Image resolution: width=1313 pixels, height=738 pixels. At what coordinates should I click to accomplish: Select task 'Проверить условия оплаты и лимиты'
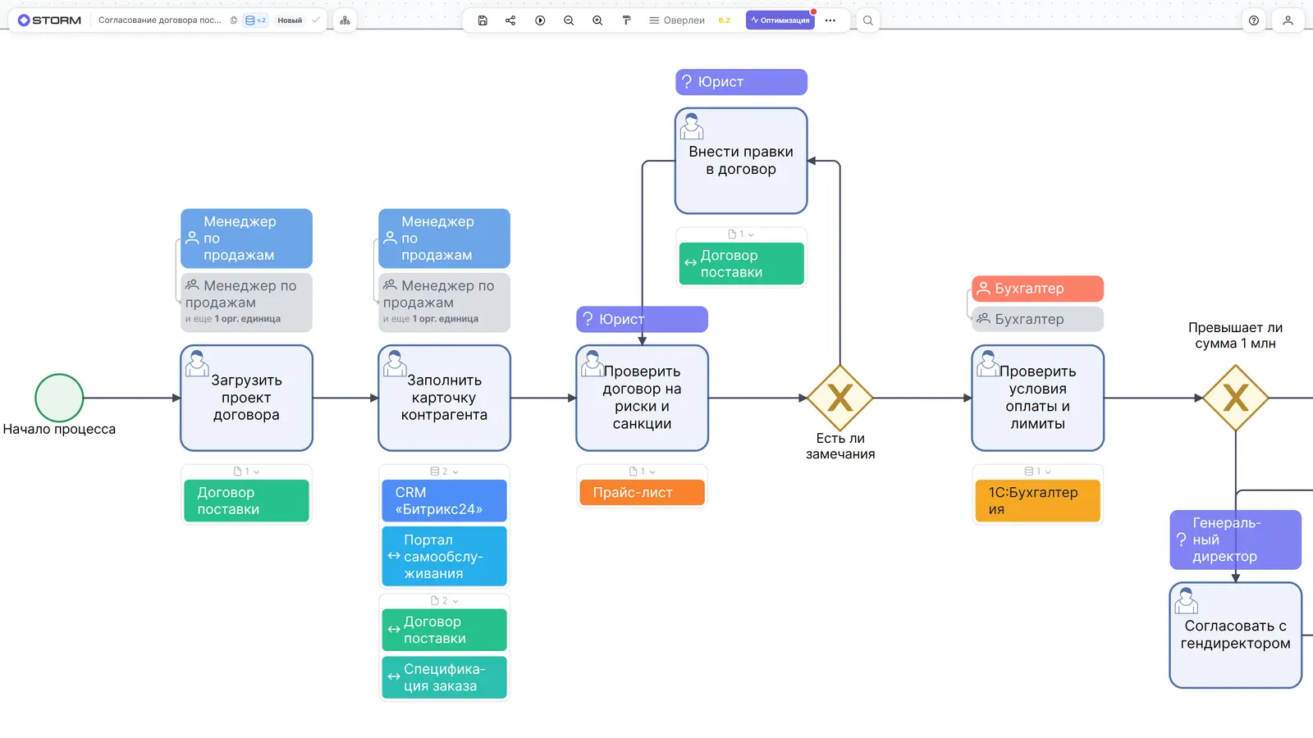tap(1038, 398)
